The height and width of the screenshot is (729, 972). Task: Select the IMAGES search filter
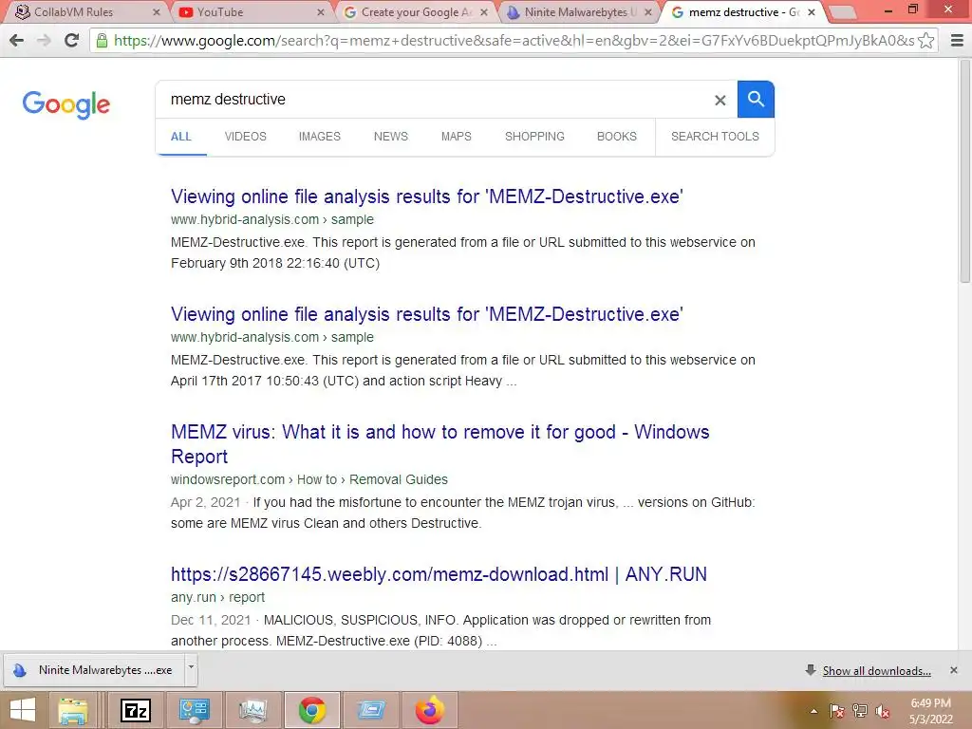coord(320,137)
